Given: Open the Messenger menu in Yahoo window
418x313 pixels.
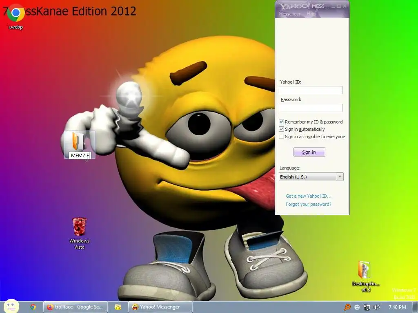Looking at the screenshot, I should 289,14.
